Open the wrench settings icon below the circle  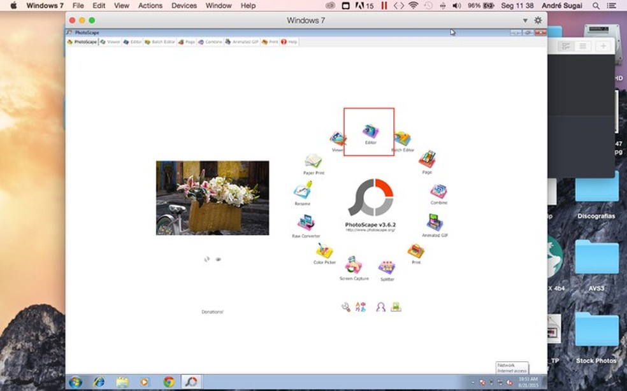[x=346, y=307]
